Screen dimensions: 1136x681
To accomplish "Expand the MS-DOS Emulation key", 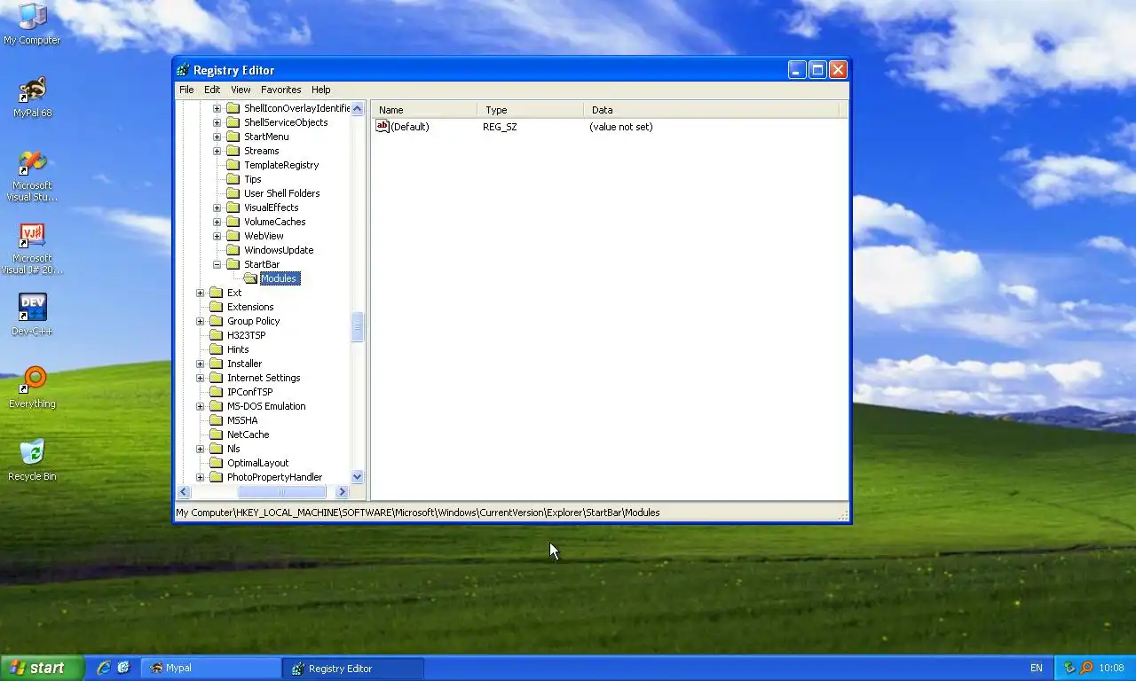I will (x=200, y=406).
